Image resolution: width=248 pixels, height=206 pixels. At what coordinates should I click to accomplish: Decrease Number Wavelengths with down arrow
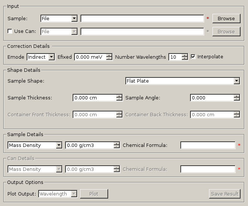184,59
